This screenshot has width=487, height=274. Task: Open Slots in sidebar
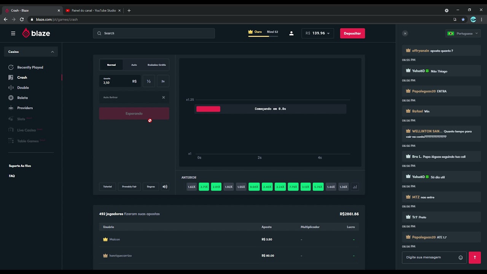coord(21,119)
